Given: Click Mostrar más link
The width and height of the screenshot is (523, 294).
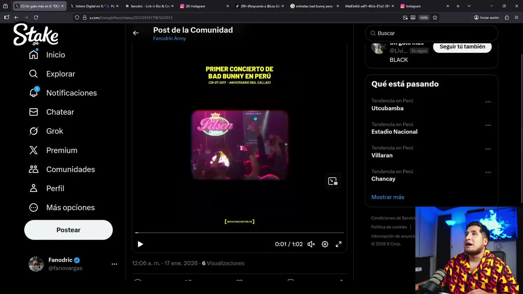Looking at the screenshot, I should 388,197.
